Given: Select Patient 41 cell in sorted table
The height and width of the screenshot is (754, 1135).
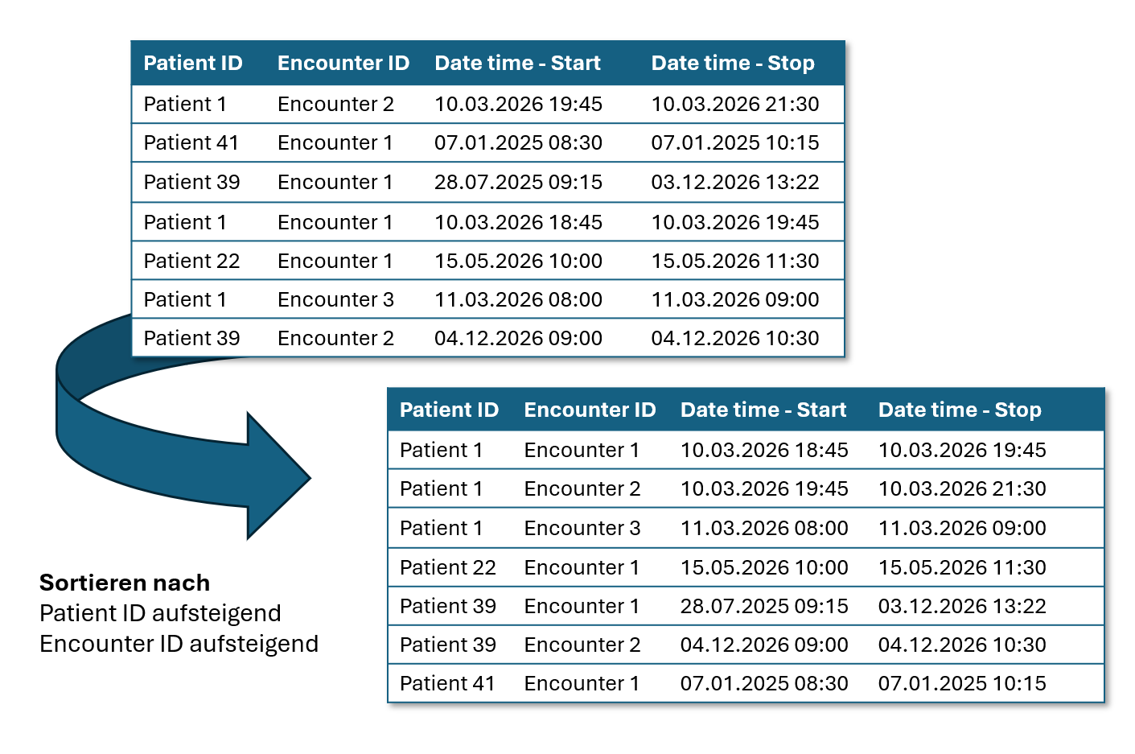Looking at the screenshot, I should tap(447, 684).
